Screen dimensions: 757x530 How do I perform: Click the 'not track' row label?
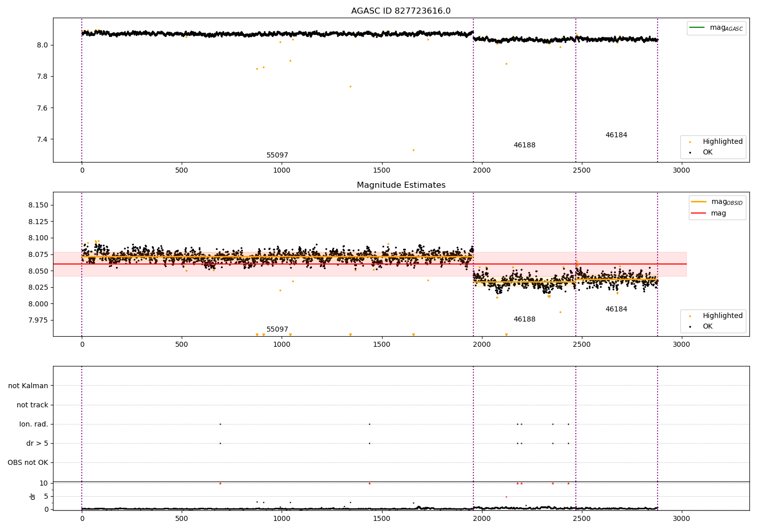[x=32, y=405]
